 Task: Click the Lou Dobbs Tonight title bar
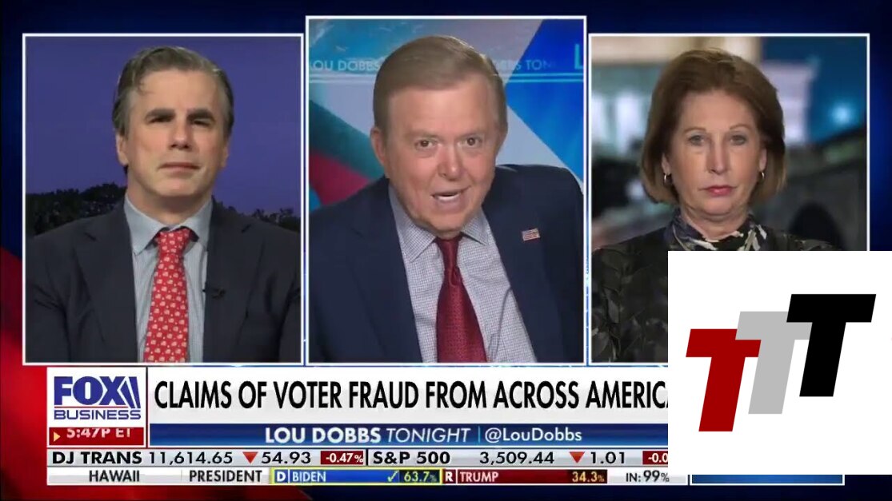point(409,435)
